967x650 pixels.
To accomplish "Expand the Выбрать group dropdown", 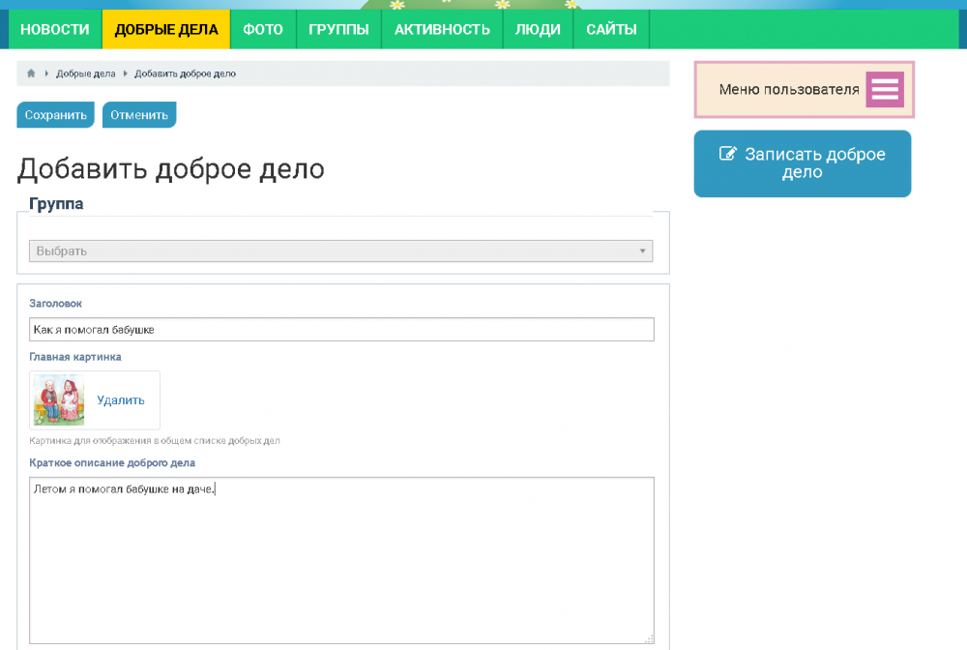I will tap(340, 251).
